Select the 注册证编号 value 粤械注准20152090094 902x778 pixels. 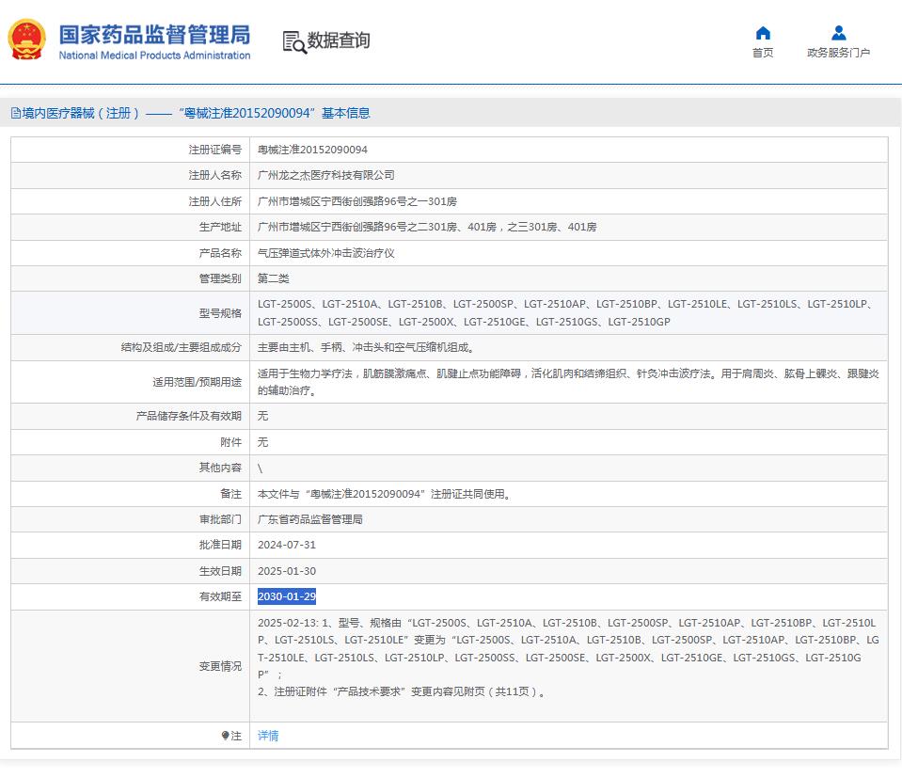[x=311, y=149]
